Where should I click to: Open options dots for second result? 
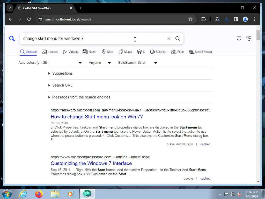coord(197,179)
